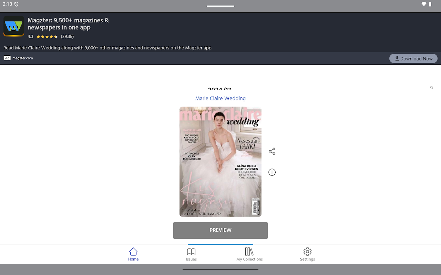
Task: Click the Wi-Fi status icon
Action: click(424, 4)
